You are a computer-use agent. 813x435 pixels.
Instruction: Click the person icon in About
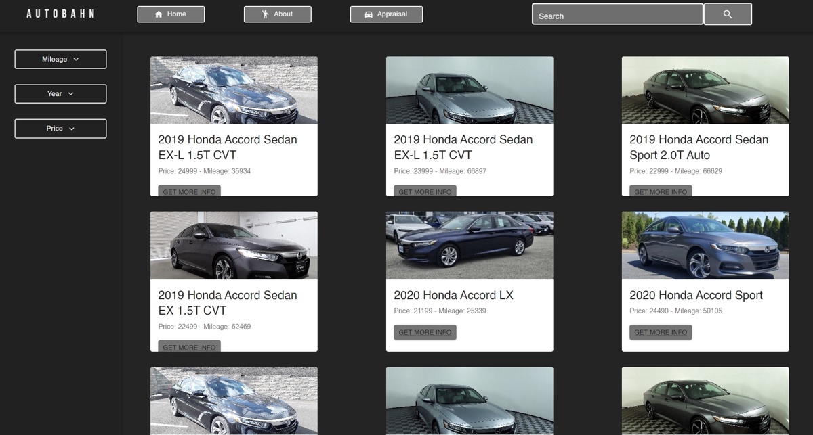click(x=266, y=14)
